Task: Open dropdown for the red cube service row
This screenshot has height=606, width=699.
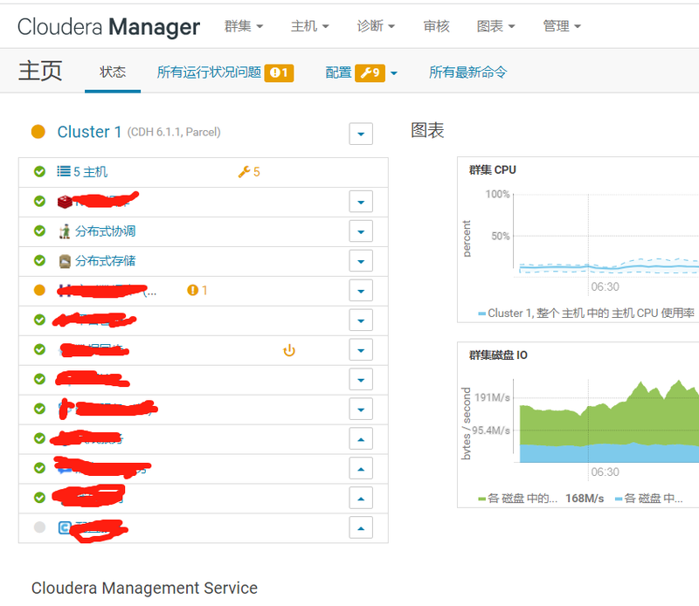Action: click(x=361, y=203)
